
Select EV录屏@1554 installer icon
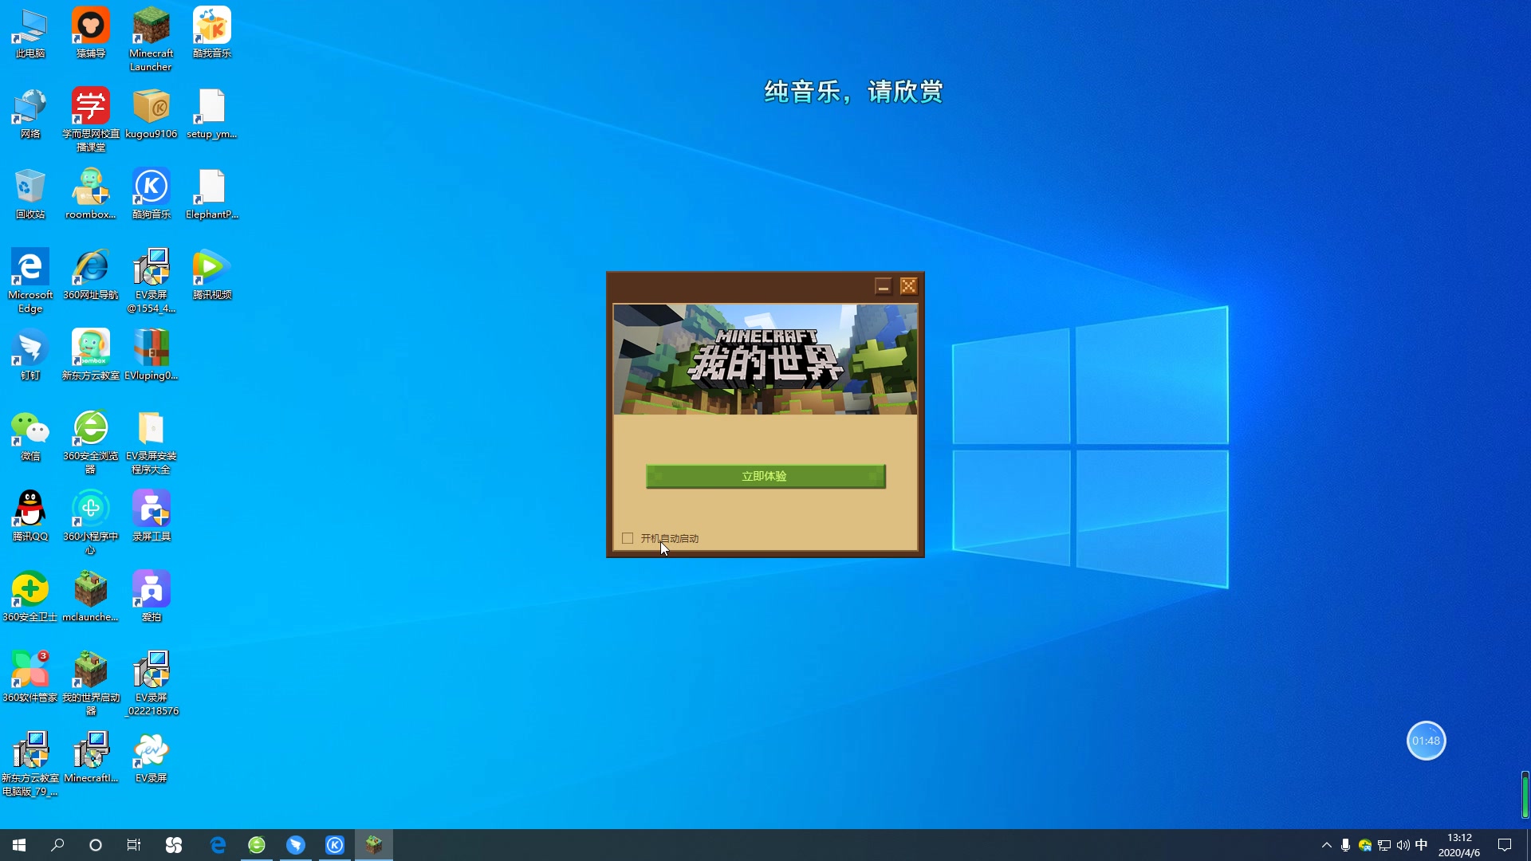click(152, 281)
